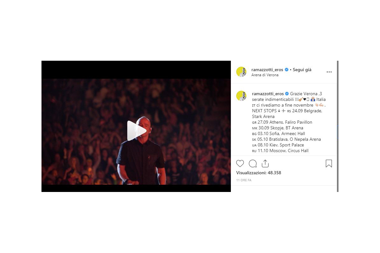Click the header profile avatar picture
Screen dimensions: 380x253
click(x=241, y=72)
